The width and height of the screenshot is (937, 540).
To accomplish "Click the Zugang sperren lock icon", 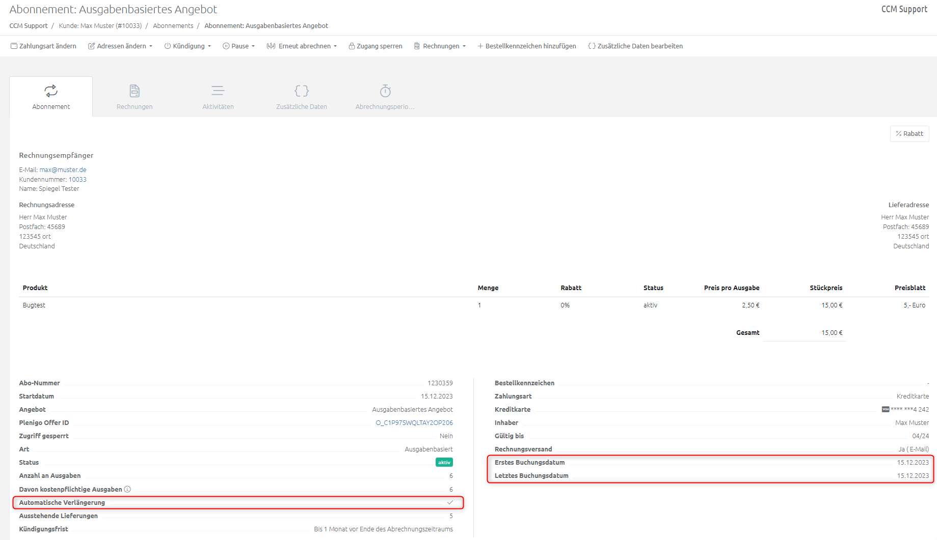I will pyautogui.click(x=352, y=46).
